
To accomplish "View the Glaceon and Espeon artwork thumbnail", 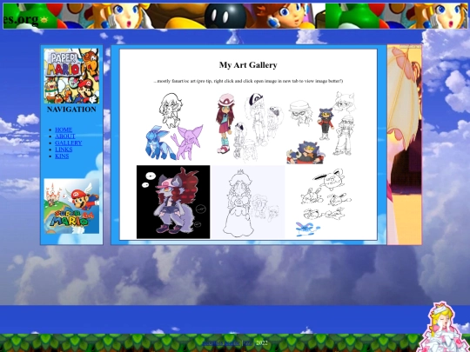I will tap(173, 127).
